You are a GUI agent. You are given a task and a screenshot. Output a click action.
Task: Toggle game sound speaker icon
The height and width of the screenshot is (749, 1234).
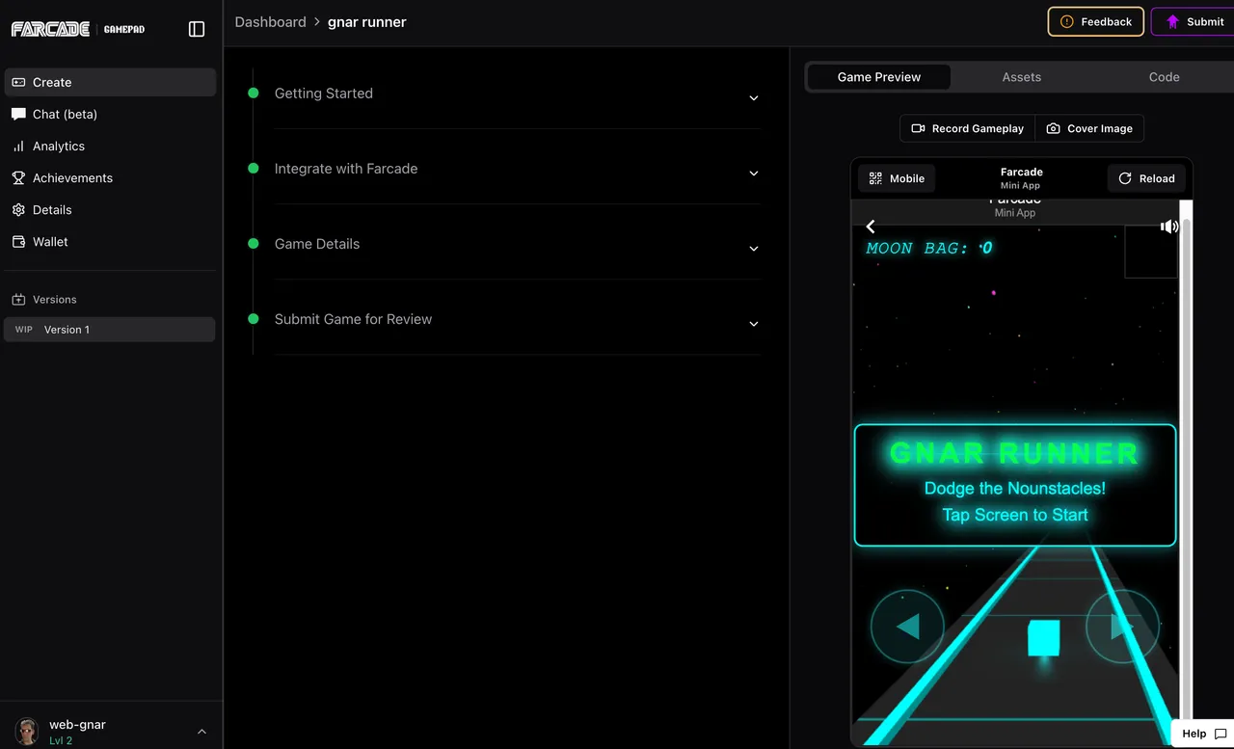1169,227
